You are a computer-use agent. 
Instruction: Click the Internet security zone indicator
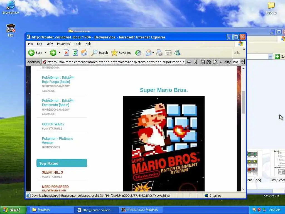pos(213,196)
